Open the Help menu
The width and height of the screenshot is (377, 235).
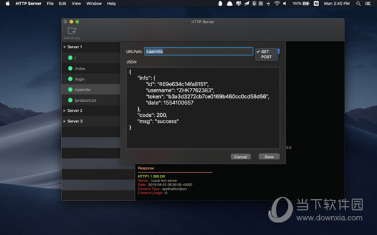(111, 3)
